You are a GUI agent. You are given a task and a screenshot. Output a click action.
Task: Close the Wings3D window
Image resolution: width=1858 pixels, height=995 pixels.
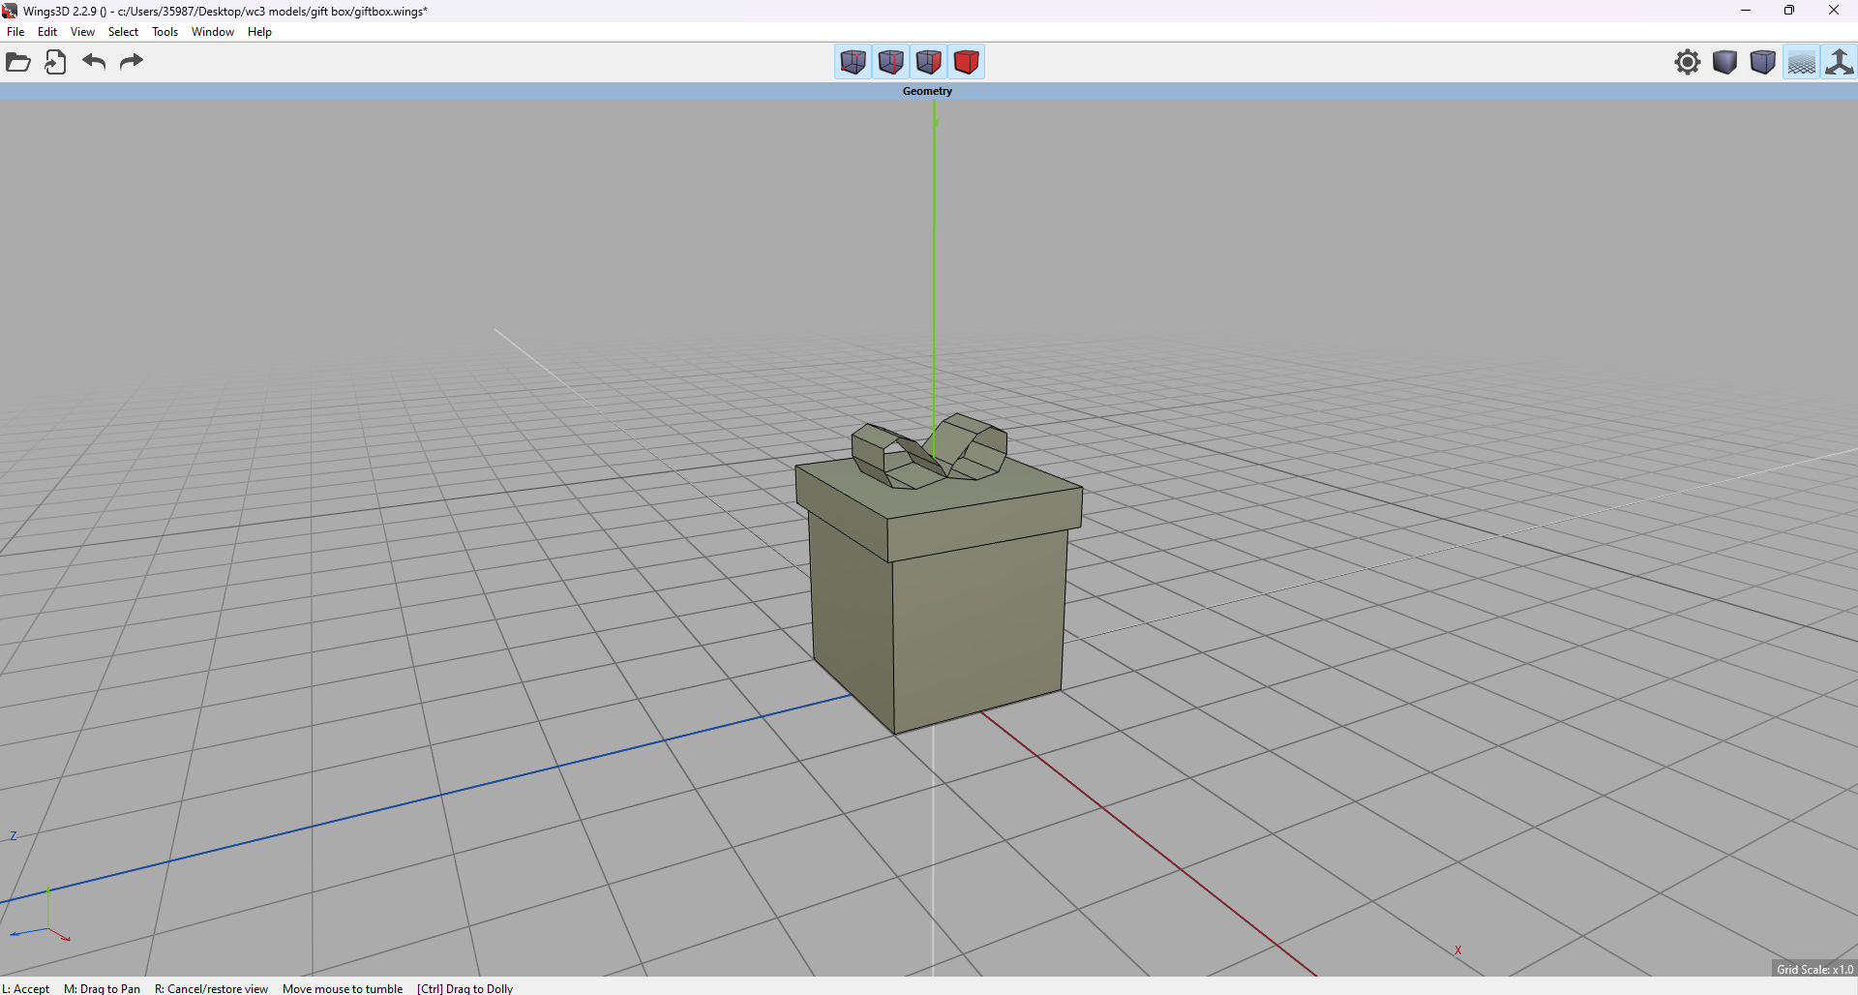tap(1834, 11)
